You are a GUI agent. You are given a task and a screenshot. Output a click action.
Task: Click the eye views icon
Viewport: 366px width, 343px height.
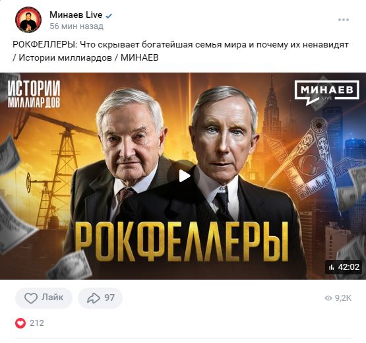[328, 298]
